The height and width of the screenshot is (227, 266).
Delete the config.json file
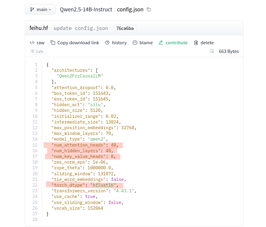[x=204, y=43]
